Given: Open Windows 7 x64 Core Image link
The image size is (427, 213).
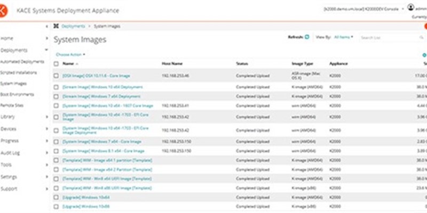Looking at the screenshot, I should coord(102,142).
